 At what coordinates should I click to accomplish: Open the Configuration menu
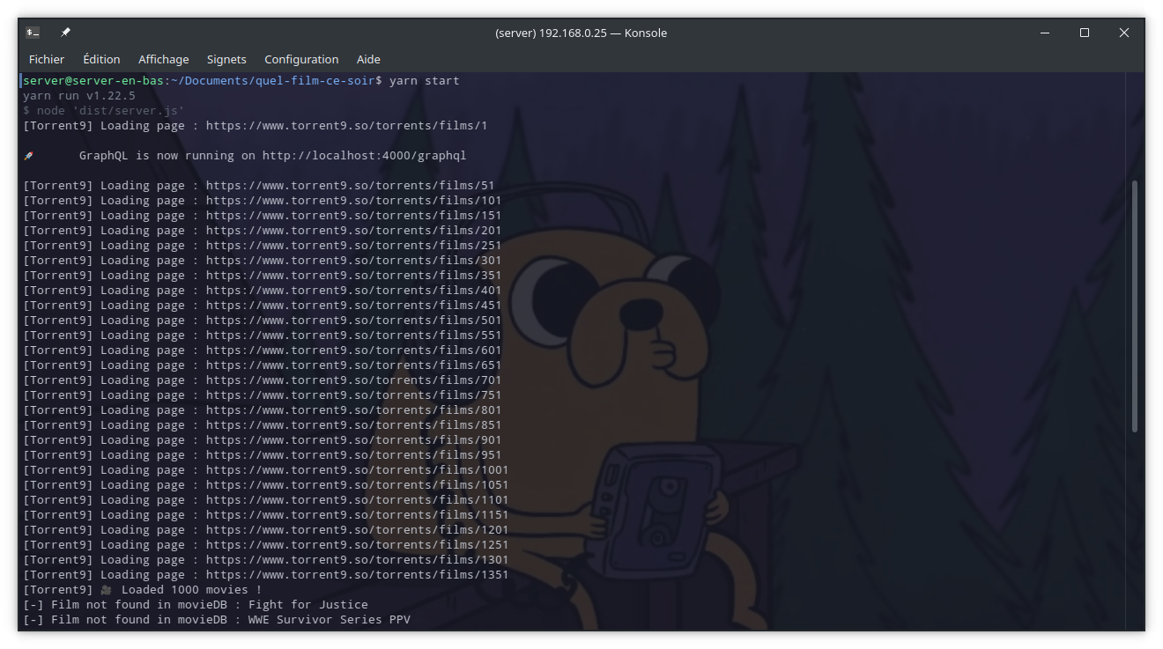click(301, 59)
